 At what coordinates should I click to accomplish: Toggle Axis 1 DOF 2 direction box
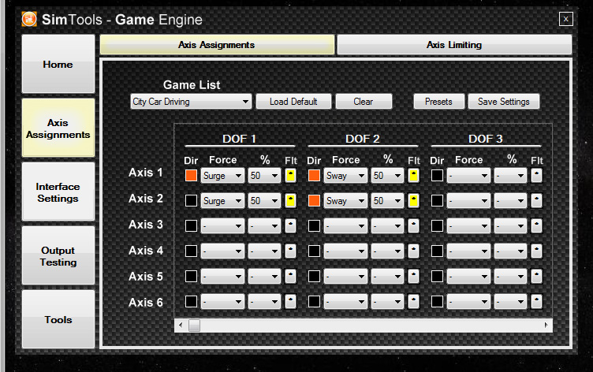pos(314,176)
